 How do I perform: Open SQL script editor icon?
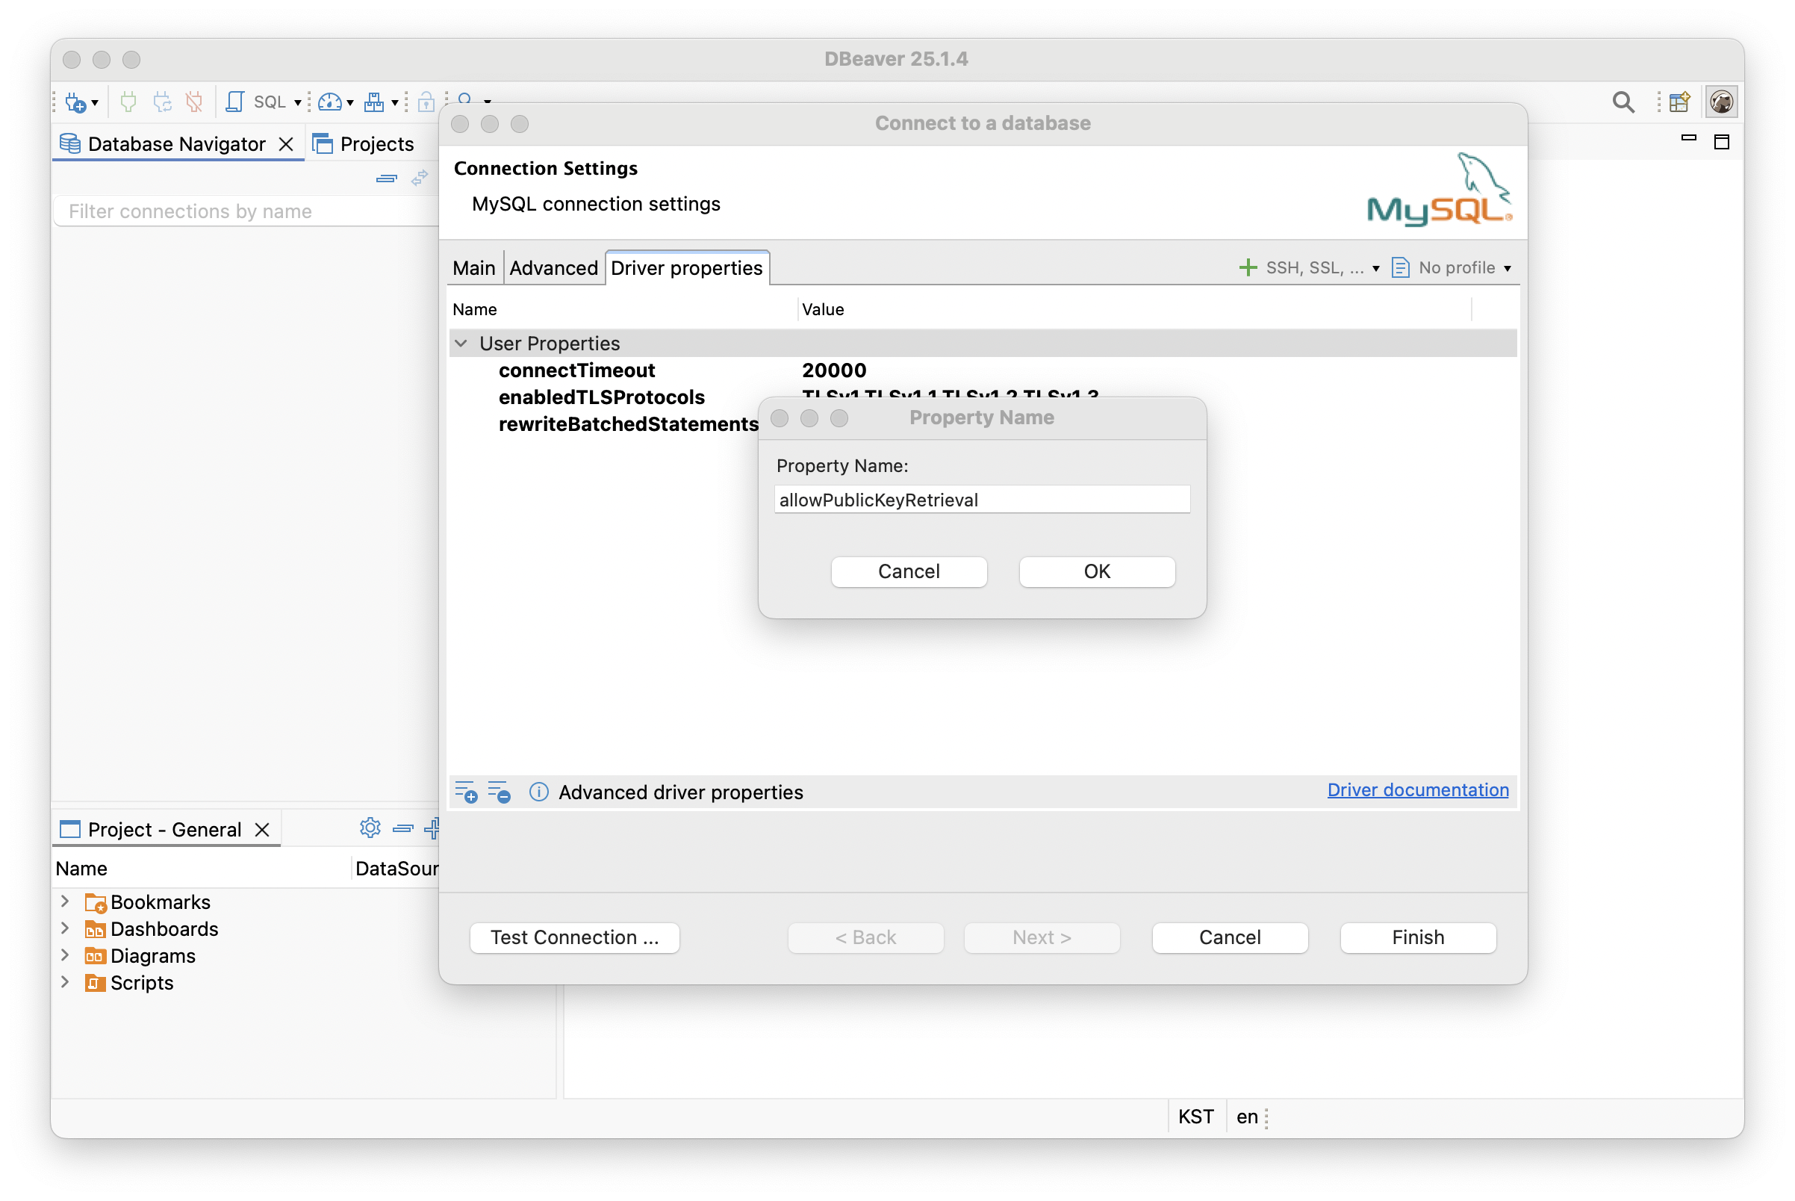click(236, 102)
